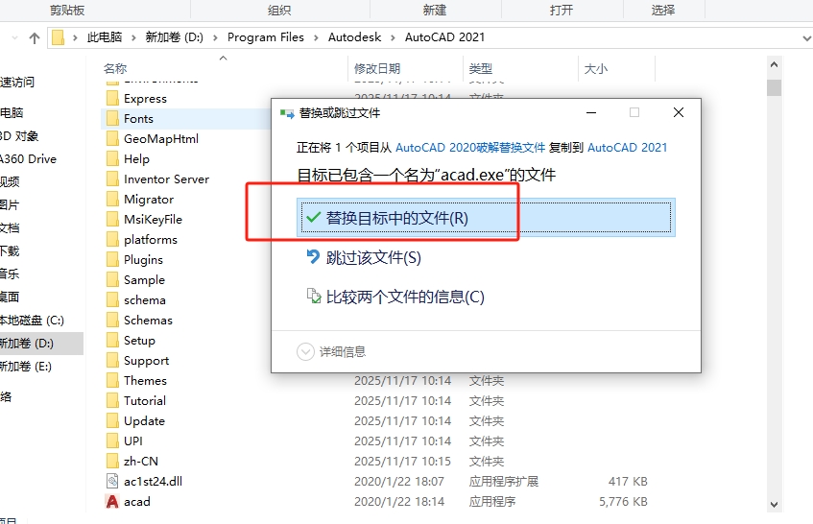Click 5,776 KB size of acad

click(623, 502)
